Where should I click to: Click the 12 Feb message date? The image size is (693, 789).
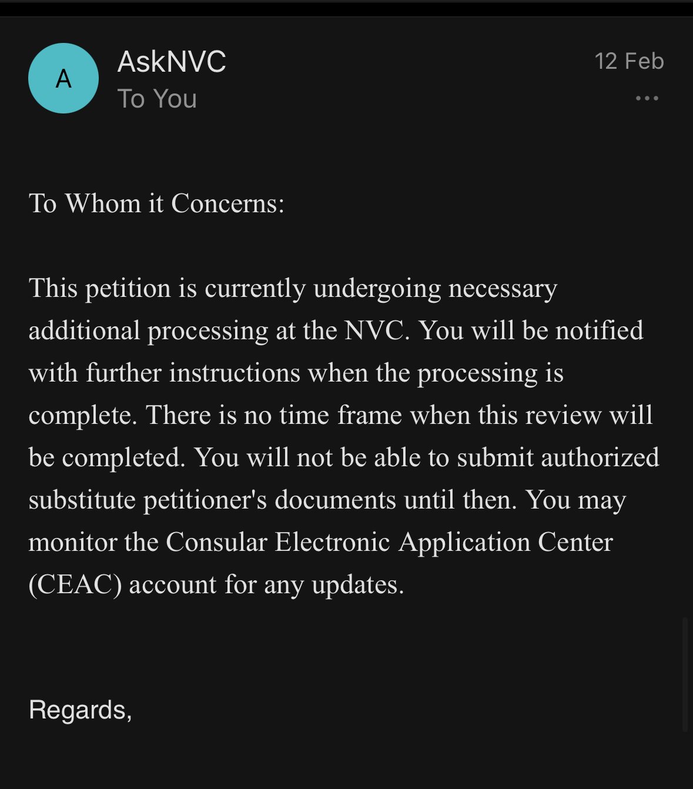coord(629,61)
